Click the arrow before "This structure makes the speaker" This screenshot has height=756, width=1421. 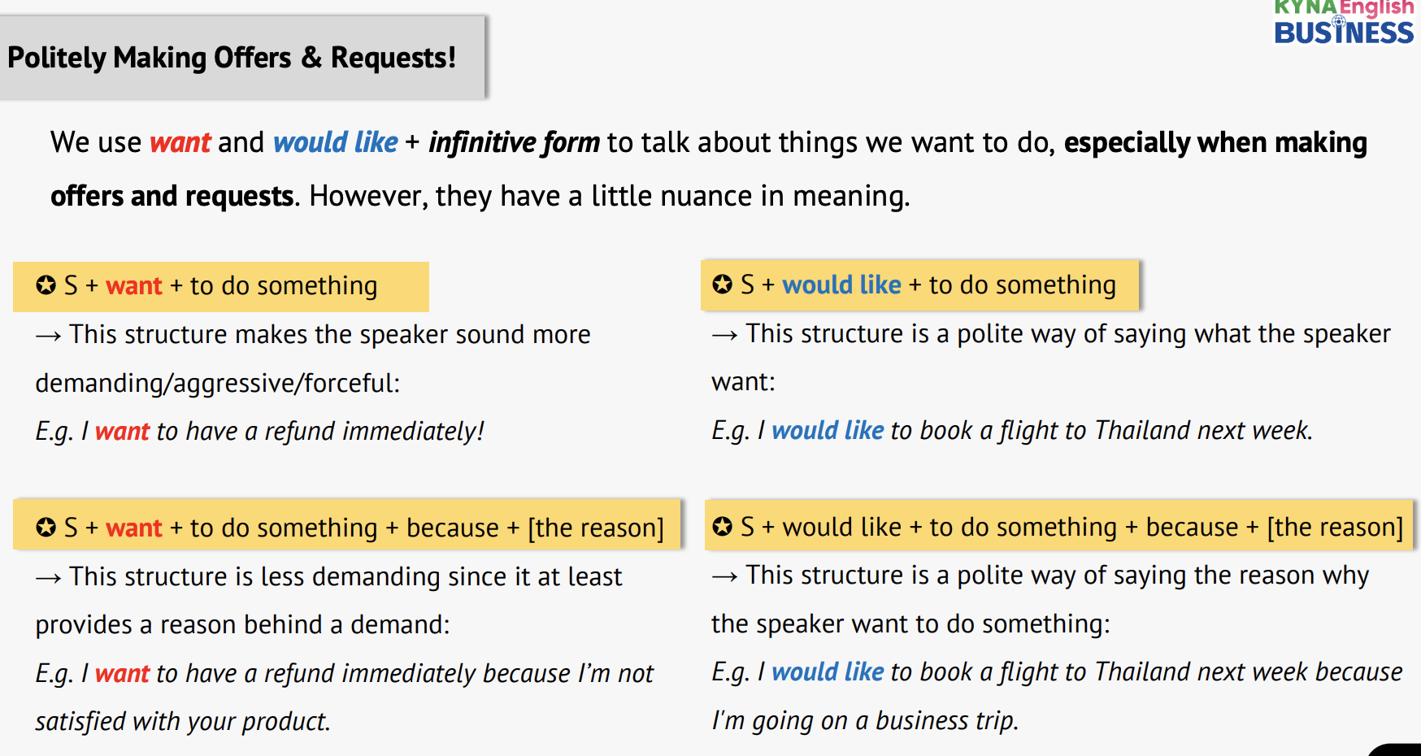[x=49, y=335]
